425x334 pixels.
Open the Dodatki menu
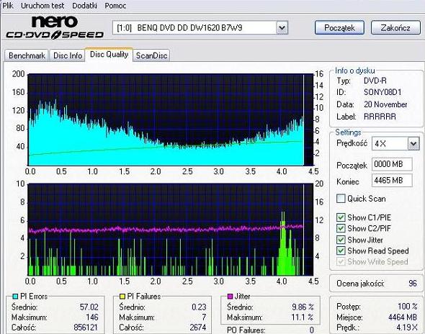[x=84, y=6]
